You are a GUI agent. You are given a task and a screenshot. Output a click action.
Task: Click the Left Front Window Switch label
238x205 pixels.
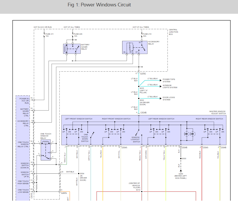79,119
